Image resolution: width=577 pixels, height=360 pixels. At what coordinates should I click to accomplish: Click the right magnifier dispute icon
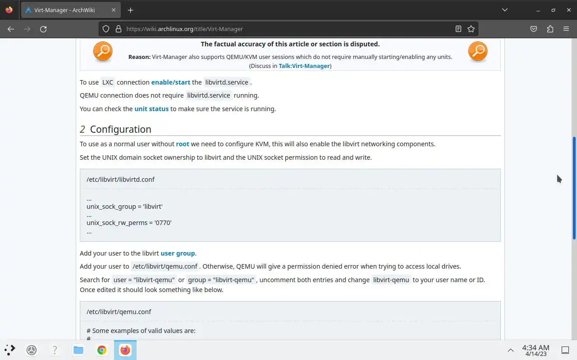pos(478,51)
